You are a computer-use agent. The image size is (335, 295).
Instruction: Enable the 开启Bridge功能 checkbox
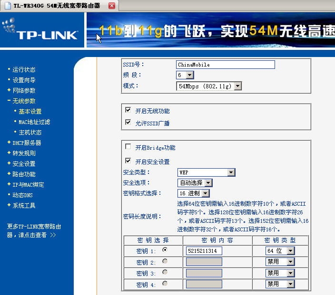(128, 147)
